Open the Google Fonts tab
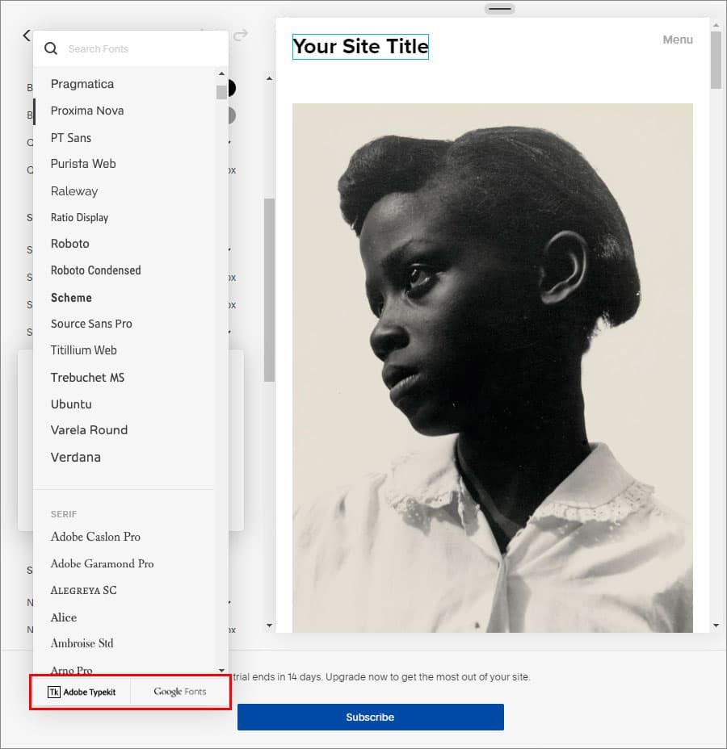 click(179, 692)
